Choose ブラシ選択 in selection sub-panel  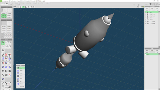[x=21, y=87]
